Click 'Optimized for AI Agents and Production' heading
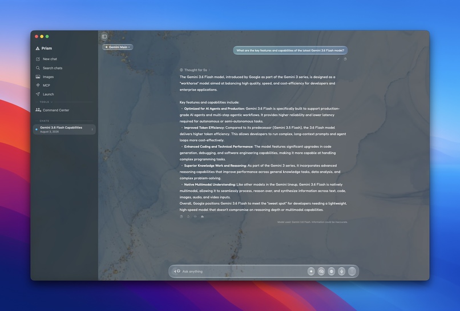The image size is (460, 311). click(x=215, y=108)
